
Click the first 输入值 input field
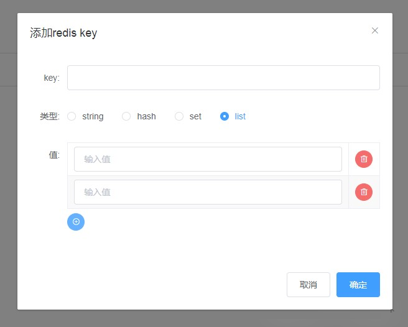tap(208, 159)
